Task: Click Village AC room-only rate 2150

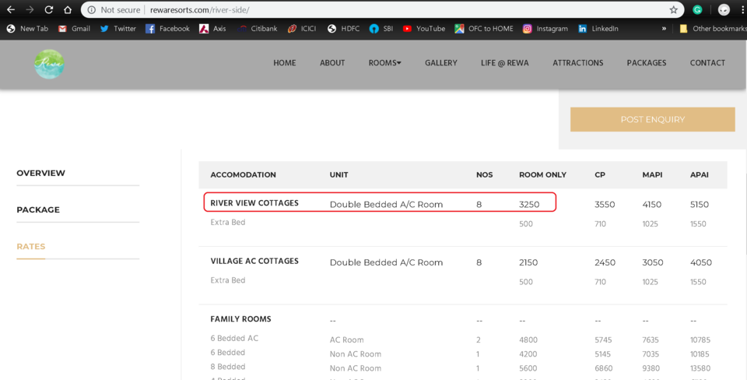Action: [528, 262]
